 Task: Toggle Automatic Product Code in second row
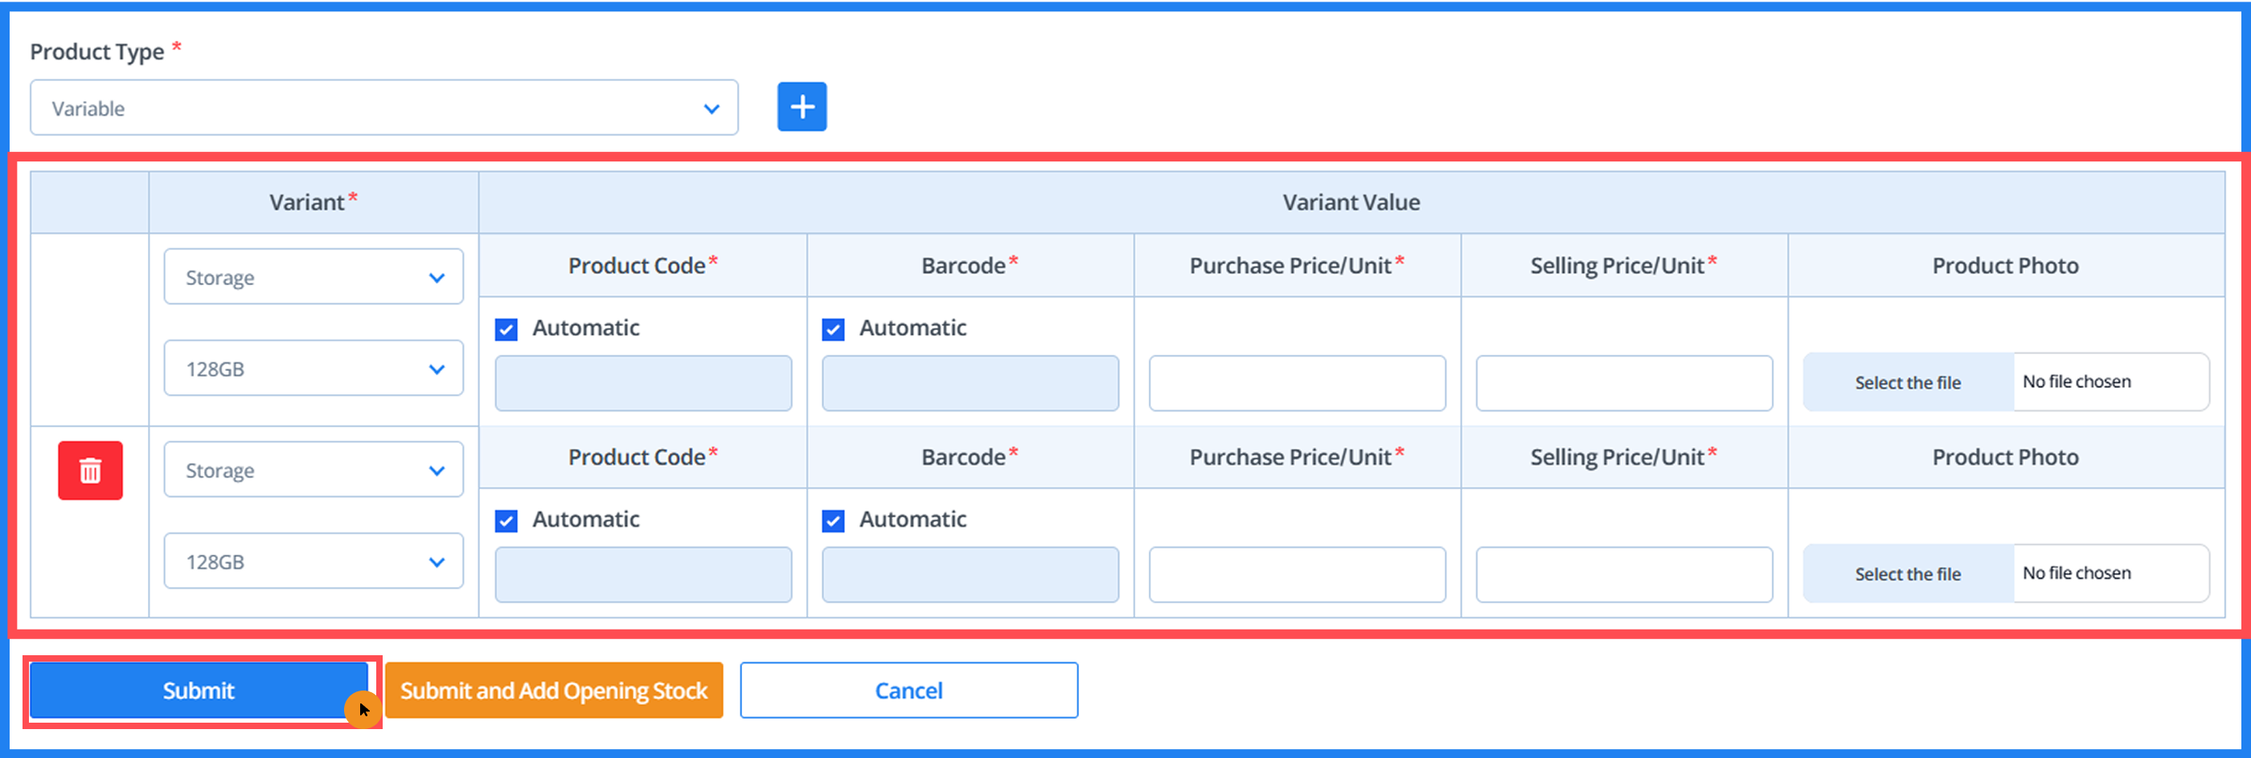point(506,521)
